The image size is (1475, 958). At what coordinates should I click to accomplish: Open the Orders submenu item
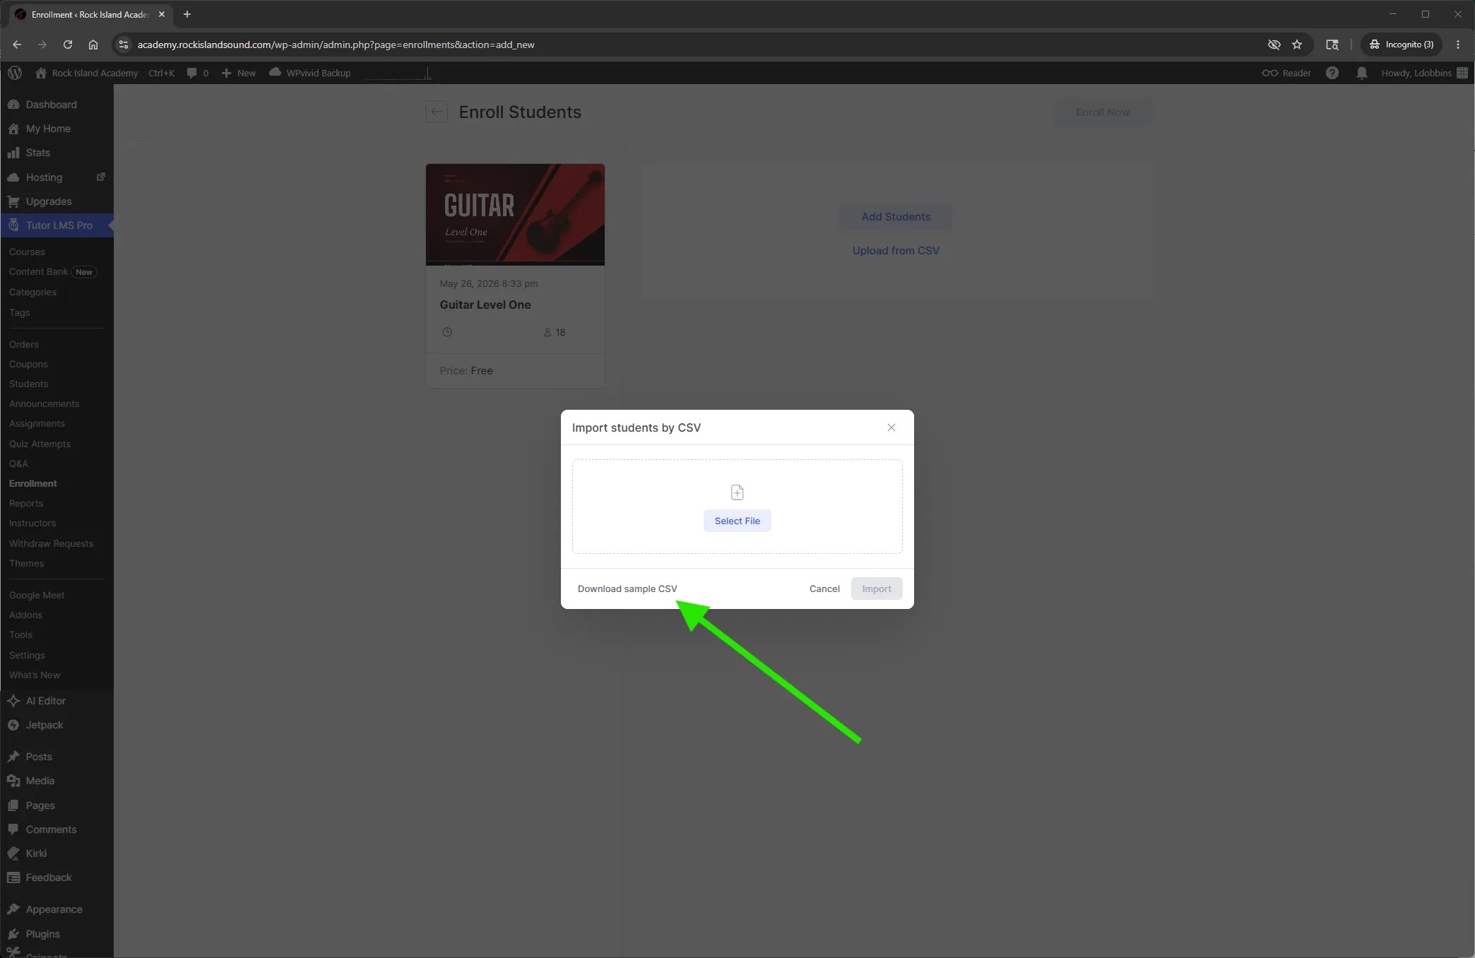pos(24,344)
